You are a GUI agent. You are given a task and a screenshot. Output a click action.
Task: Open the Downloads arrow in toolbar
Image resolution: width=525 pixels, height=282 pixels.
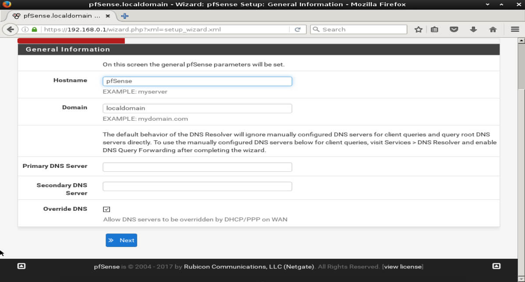tap(473, 29)
